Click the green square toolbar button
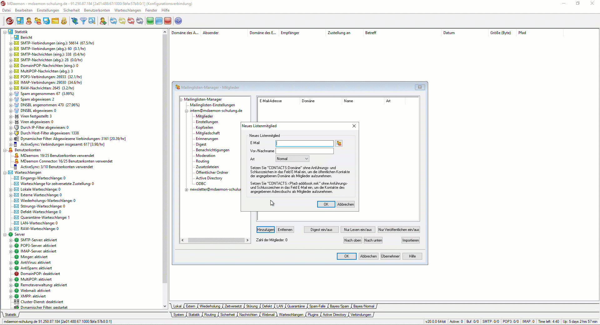Screen dimensions: 600x325 (x=150, y=21)
